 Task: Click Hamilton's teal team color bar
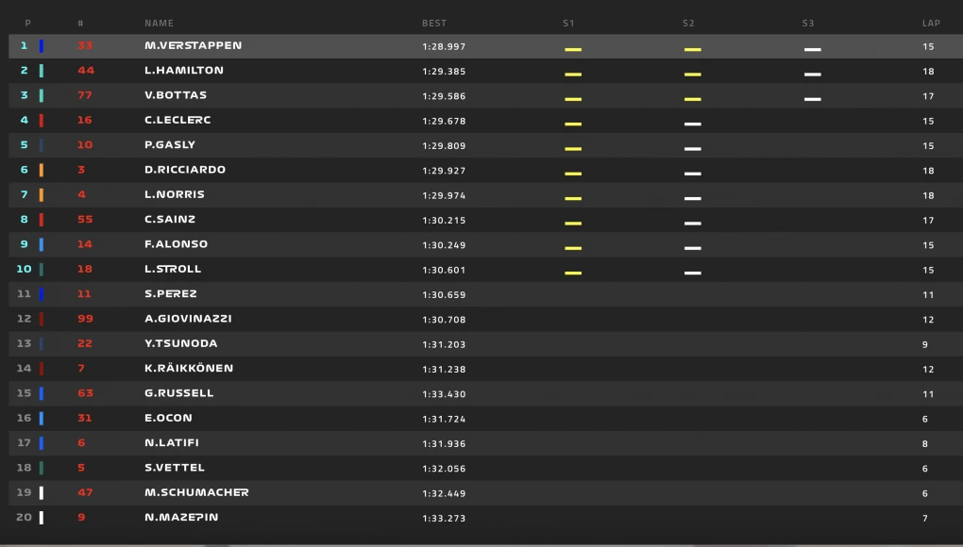point(42,71)
